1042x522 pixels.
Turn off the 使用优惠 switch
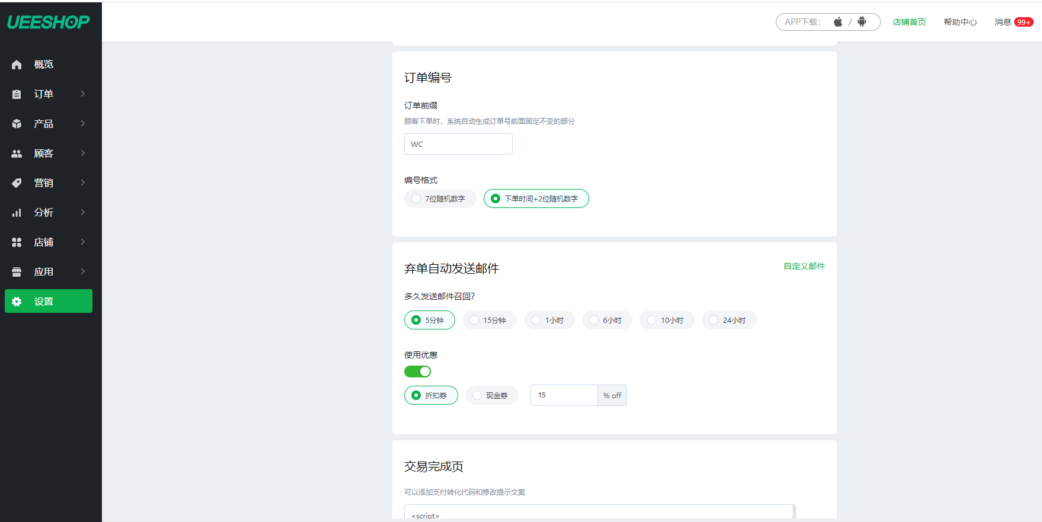[417, 372]
